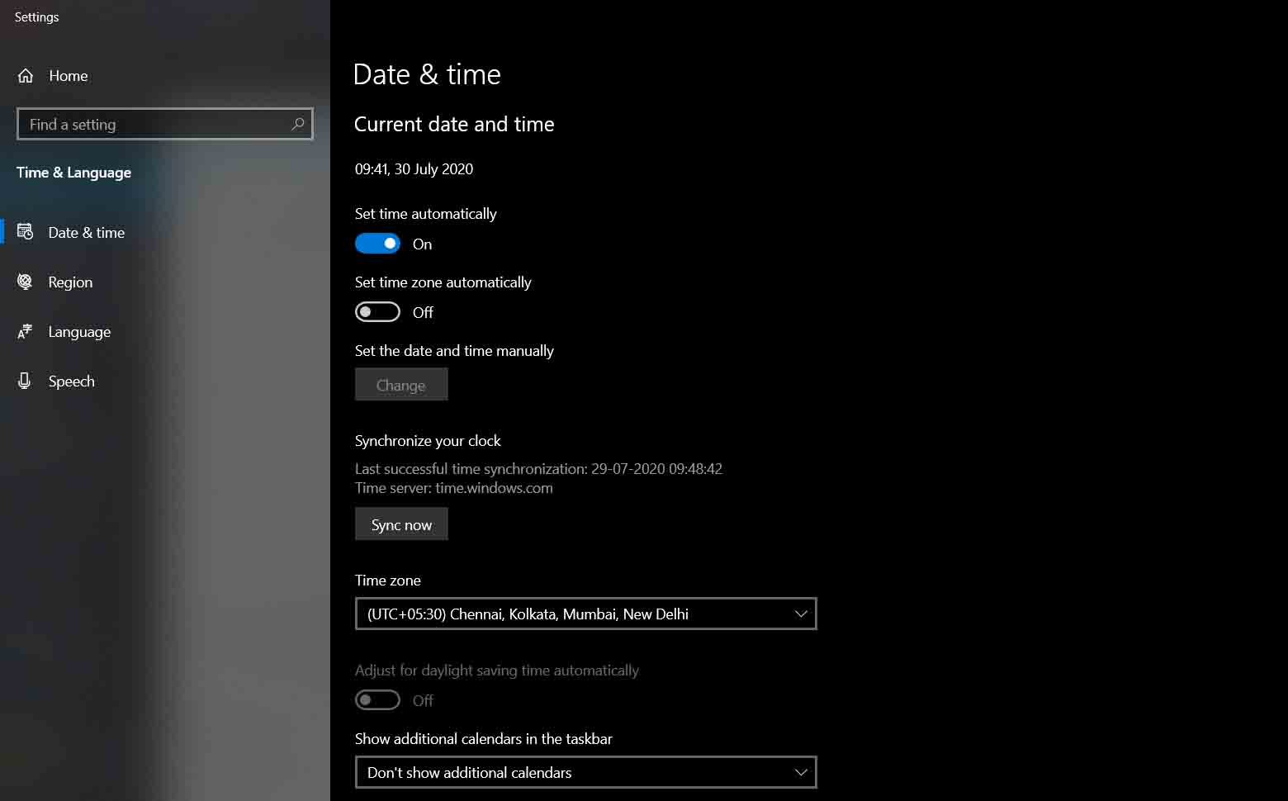Click the Sync now button

[x=401, y=524]
